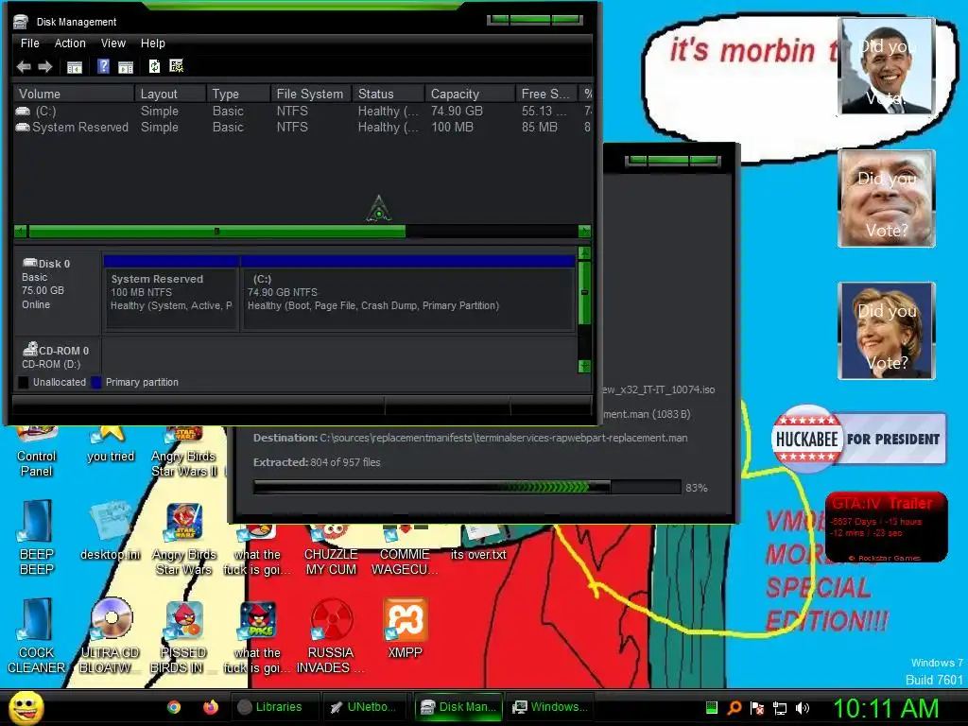Open the Help menu
968x726 pixels.
point(152,43)
